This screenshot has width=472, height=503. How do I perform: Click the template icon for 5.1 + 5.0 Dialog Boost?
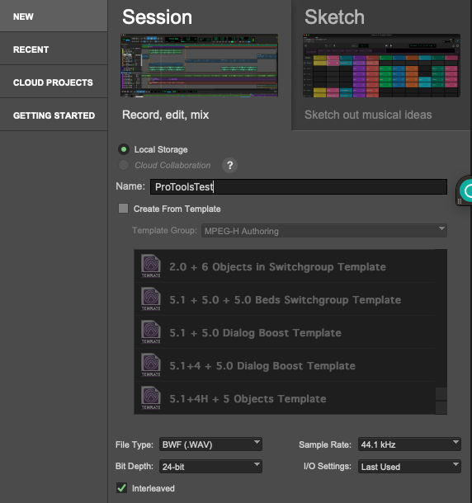[151, 332]
